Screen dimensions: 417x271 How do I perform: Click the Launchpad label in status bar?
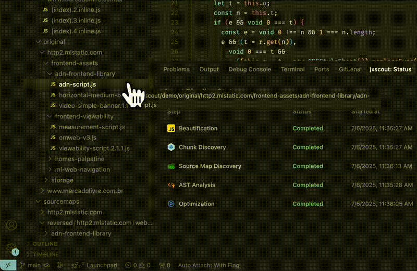(x=102, y=265)
